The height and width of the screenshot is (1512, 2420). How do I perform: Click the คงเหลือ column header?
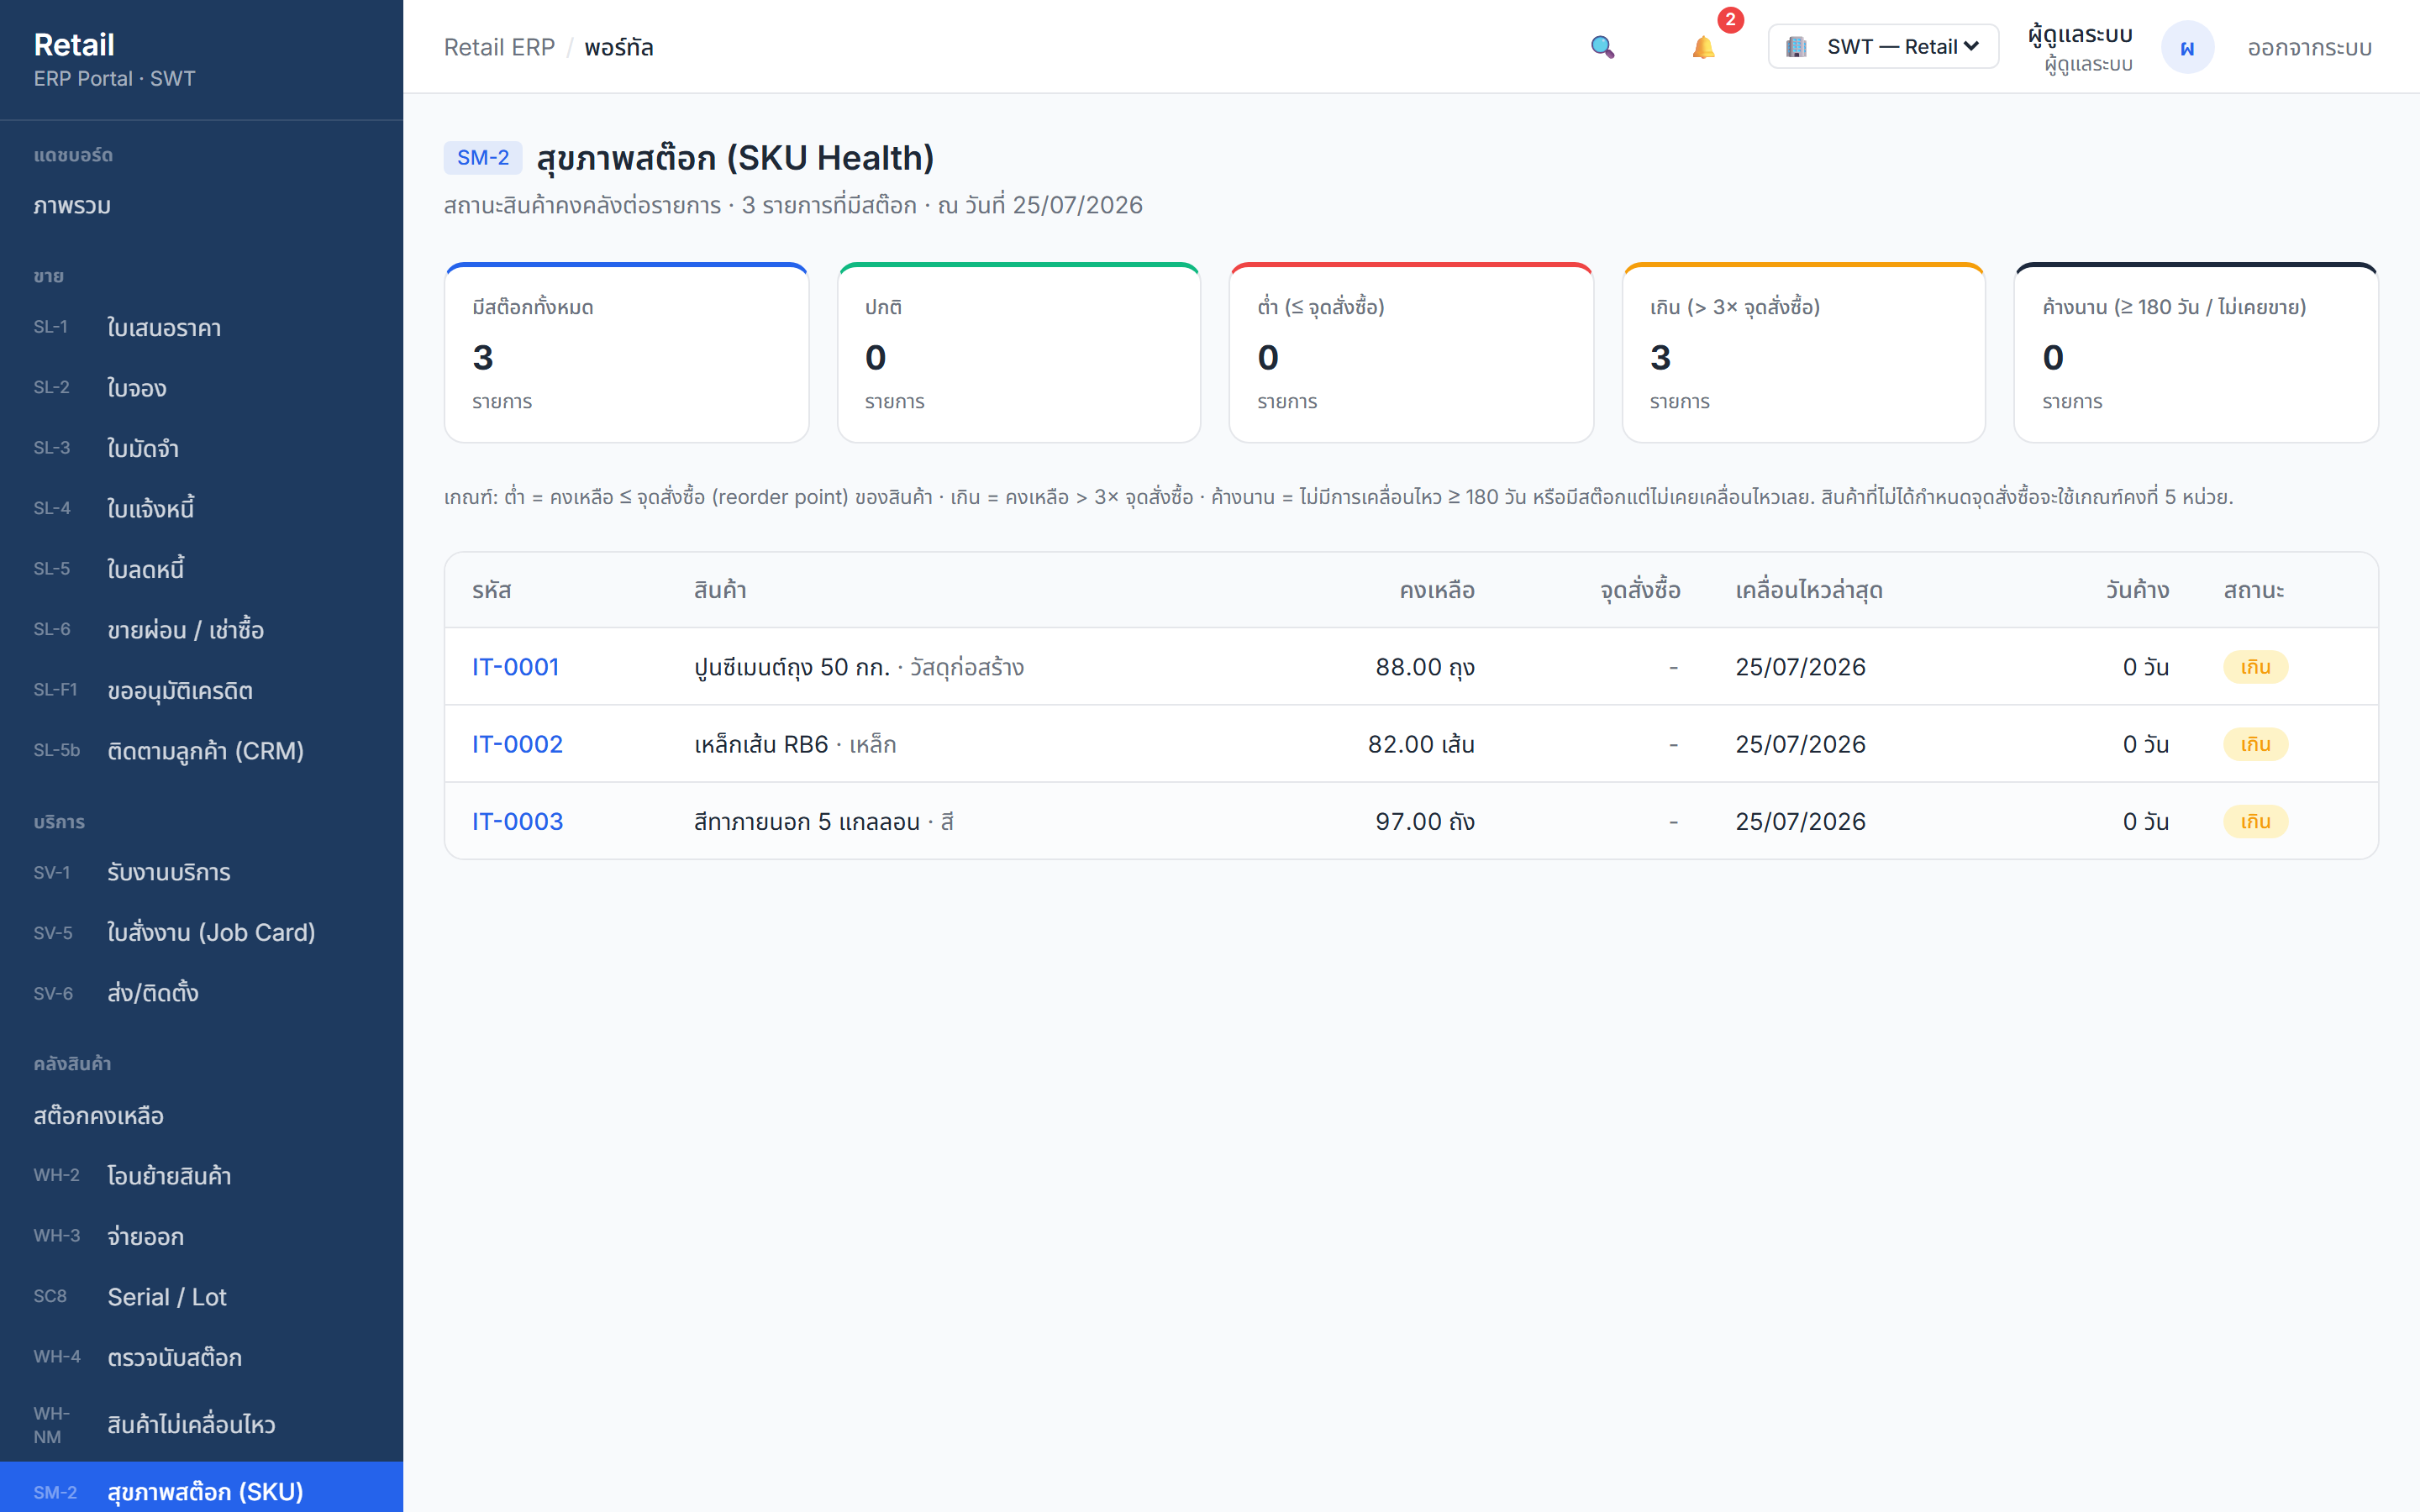click(1436, 590)
